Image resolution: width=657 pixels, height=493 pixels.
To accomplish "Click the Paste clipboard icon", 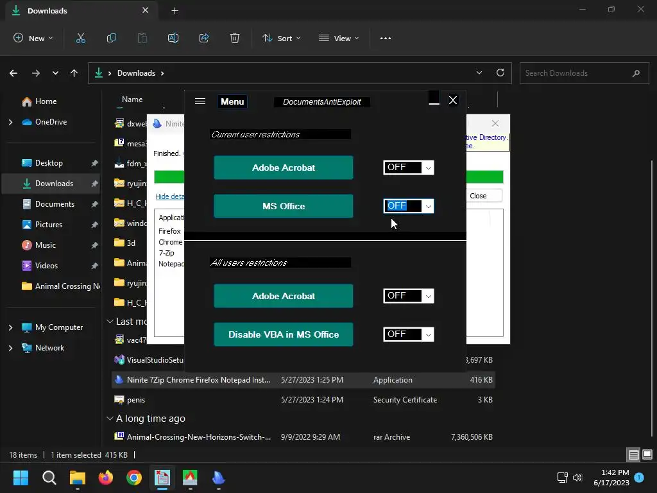I will [x=142, y=38].
